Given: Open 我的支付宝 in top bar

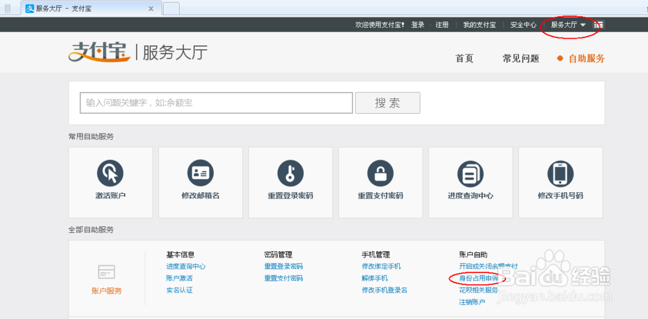Looking at the screenshot, I should pyautogui.click(x=480, y=25).
